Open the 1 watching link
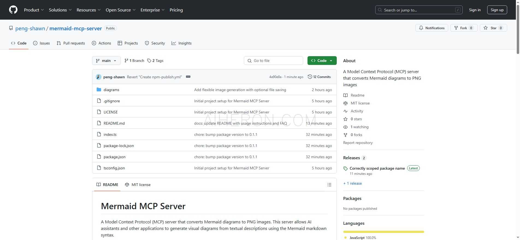Screen dimensions: 520x240 tap(356, 127)
